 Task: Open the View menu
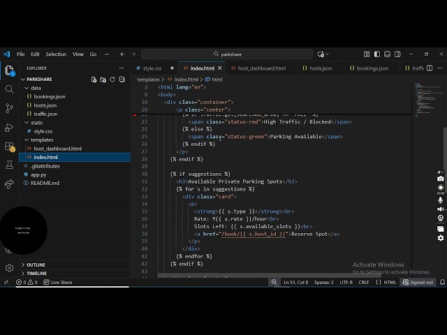coord(78,54)
